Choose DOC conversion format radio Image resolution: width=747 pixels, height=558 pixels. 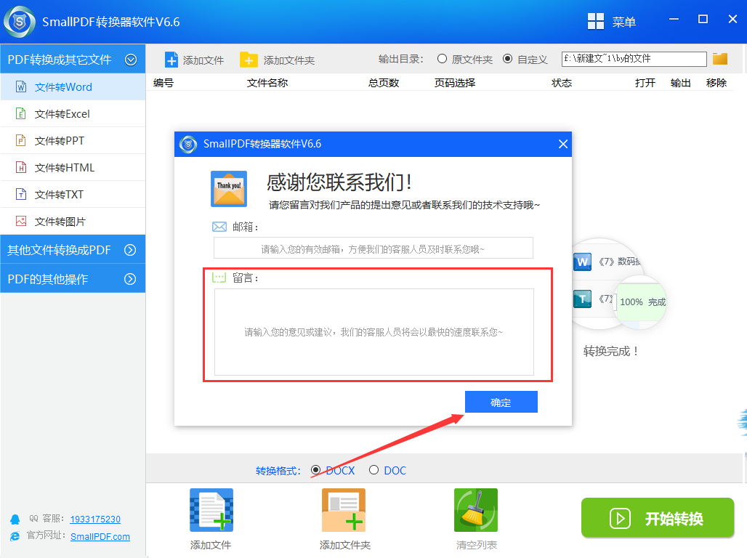click(x=374, y=470)
